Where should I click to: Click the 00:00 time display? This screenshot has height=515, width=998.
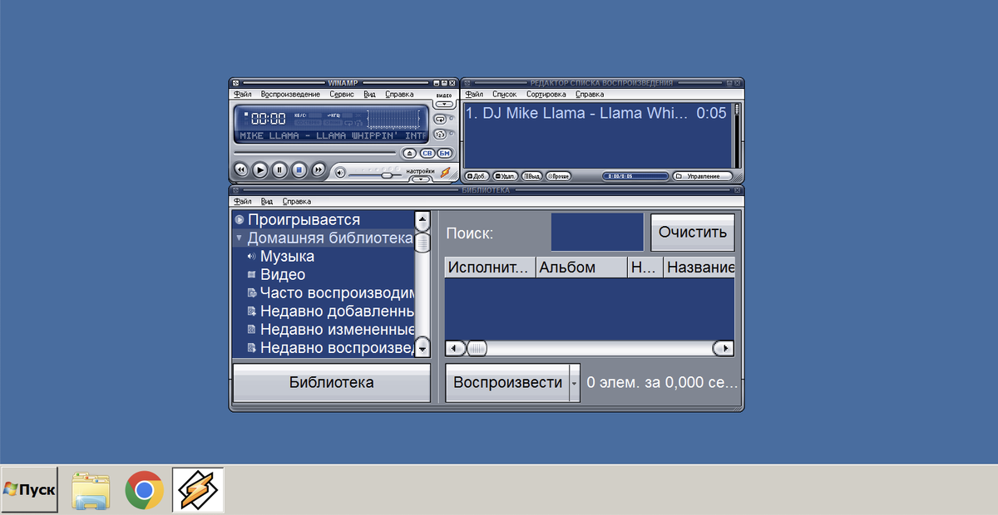tap(269, 119)
